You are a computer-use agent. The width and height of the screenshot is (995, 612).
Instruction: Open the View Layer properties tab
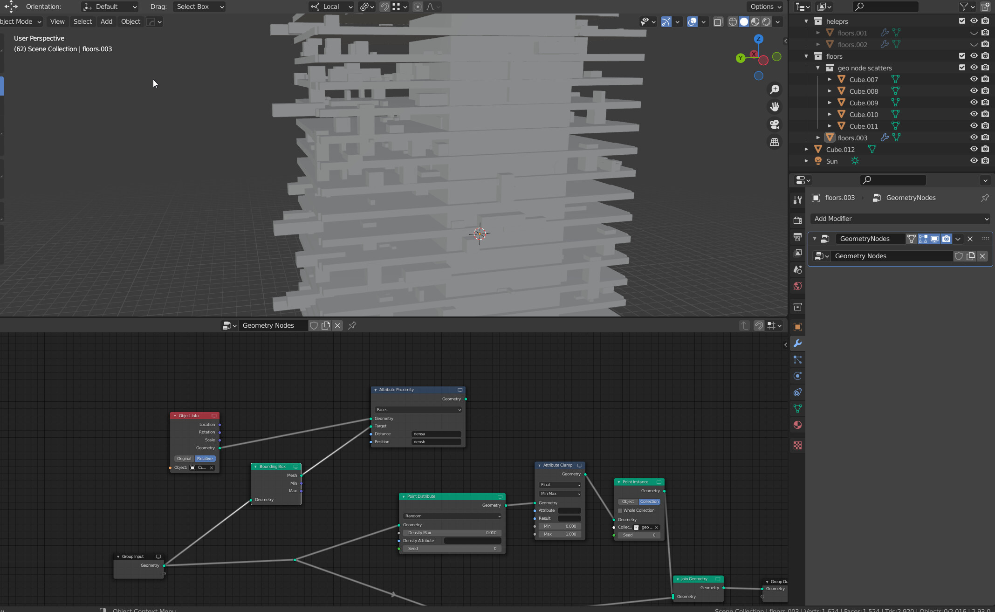(797, 253)
